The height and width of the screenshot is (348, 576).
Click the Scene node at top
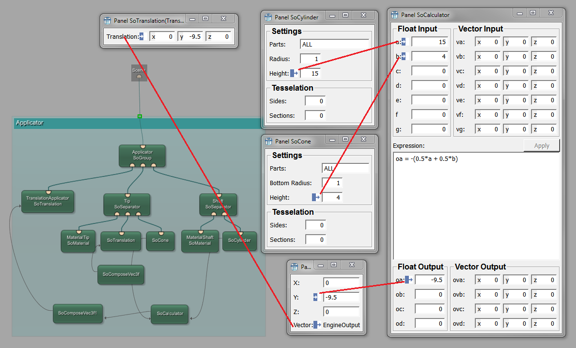[x=139, y=72]
